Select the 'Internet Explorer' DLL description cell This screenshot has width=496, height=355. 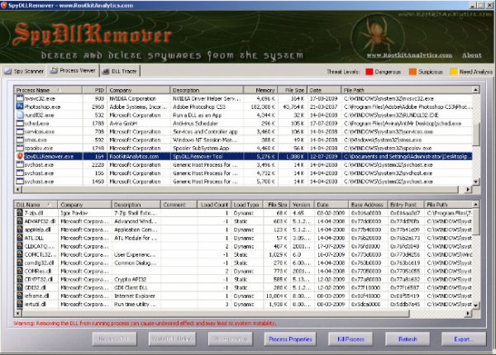[x=136, y=296]
